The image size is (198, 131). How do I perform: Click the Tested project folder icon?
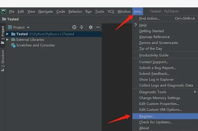click(x=13, y=34)
